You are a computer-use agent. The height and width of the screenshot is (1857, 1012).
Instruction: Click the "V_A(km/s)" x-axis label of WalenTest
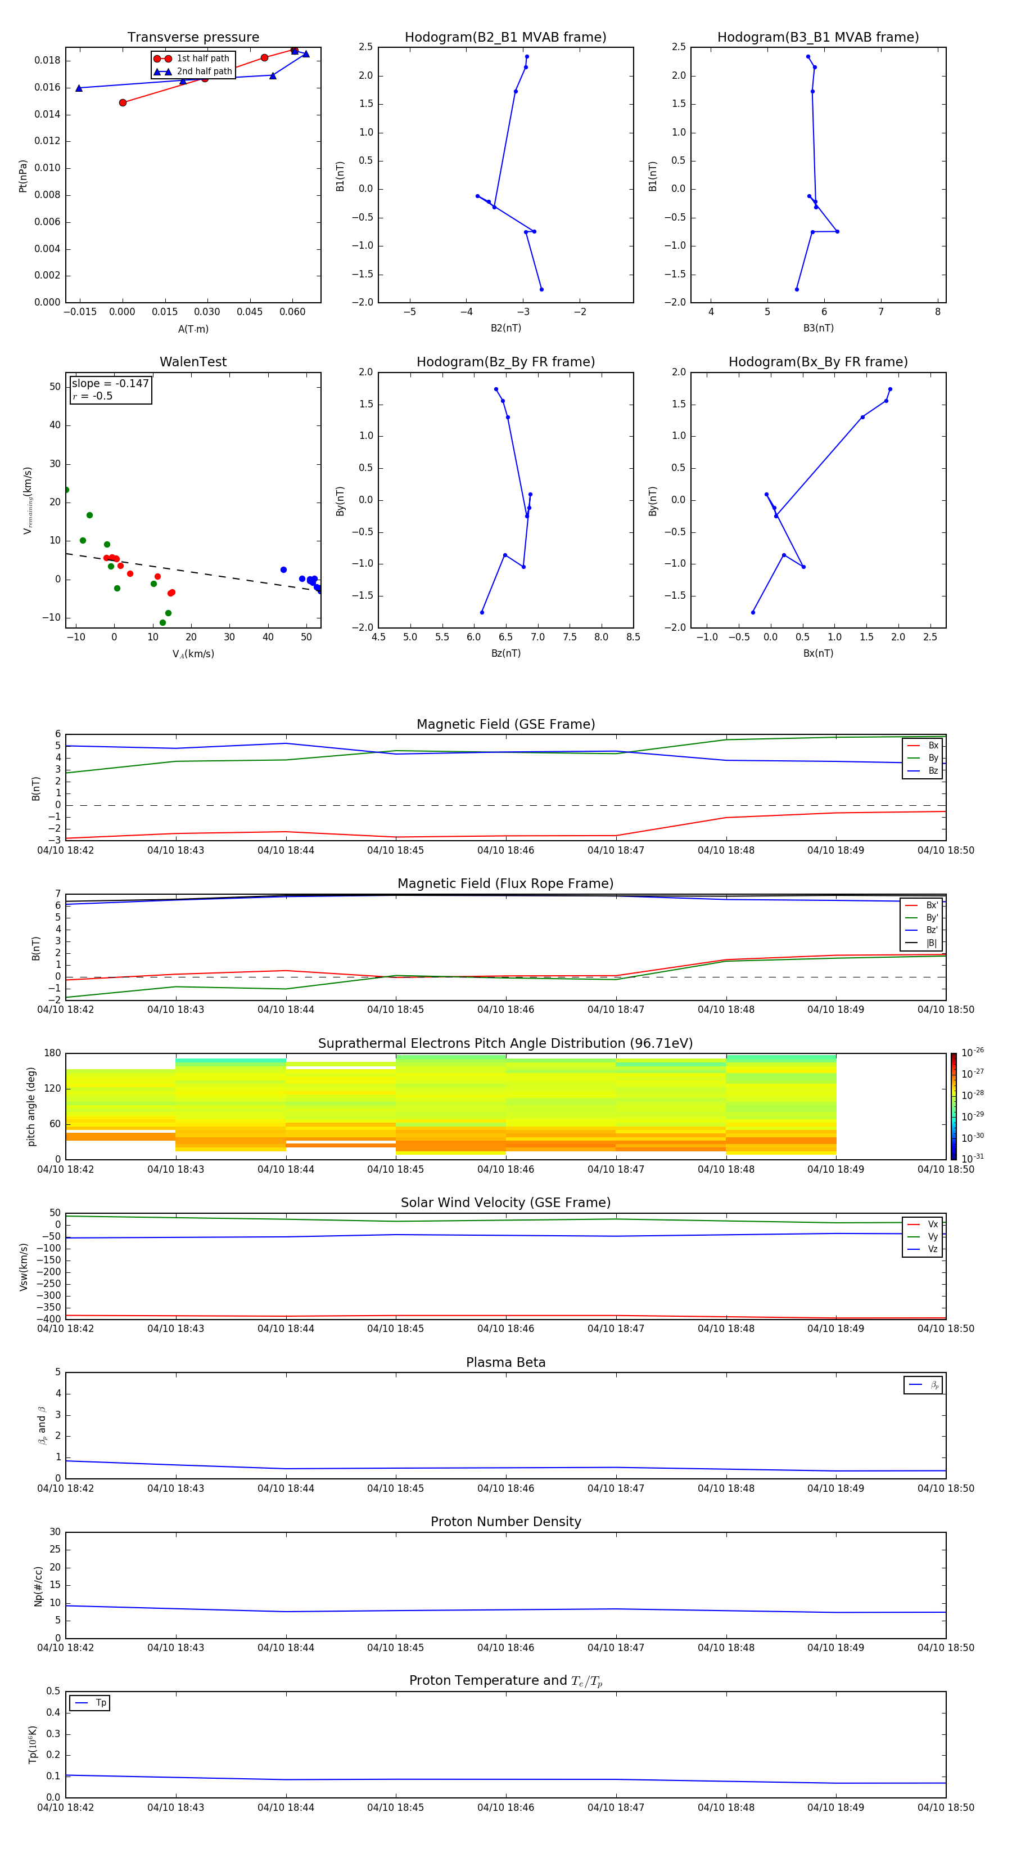[x=193, y=654]
